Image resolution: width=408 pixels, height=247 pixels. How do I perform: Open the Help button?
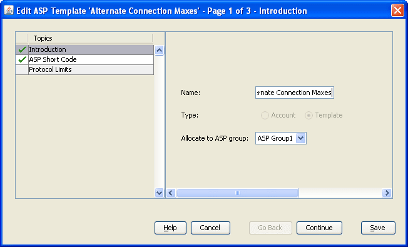point(170,228)
